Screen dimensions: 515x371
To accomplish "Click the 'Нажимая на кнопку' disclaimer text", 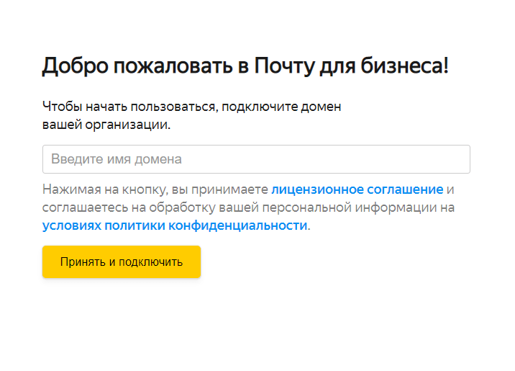I will 105,189.
